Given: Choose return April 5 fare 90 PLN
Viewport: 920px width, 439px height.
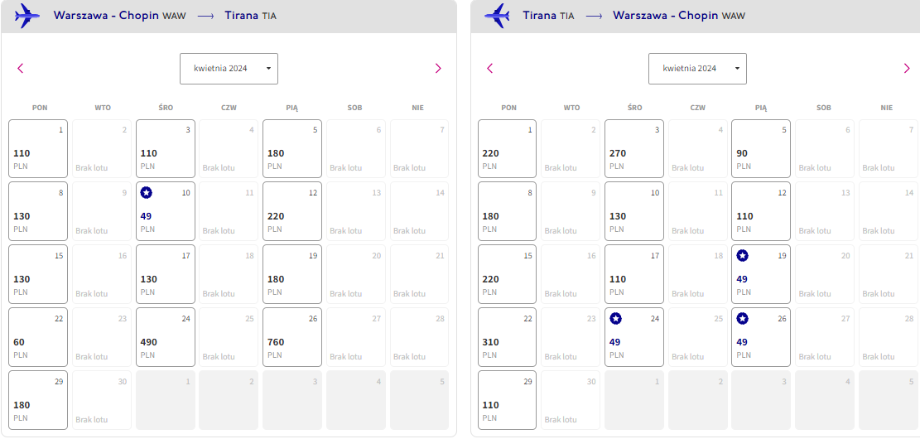Looking at the screenshot, I should coord(761,148).
